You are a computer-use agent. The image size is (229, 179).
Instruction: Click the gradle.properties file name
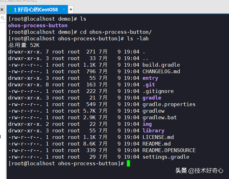click(x=169, y=105)
